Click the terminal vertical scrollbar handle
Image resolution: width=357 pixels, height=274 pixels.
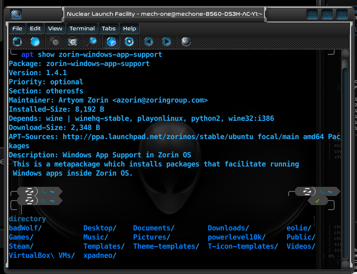345,159
